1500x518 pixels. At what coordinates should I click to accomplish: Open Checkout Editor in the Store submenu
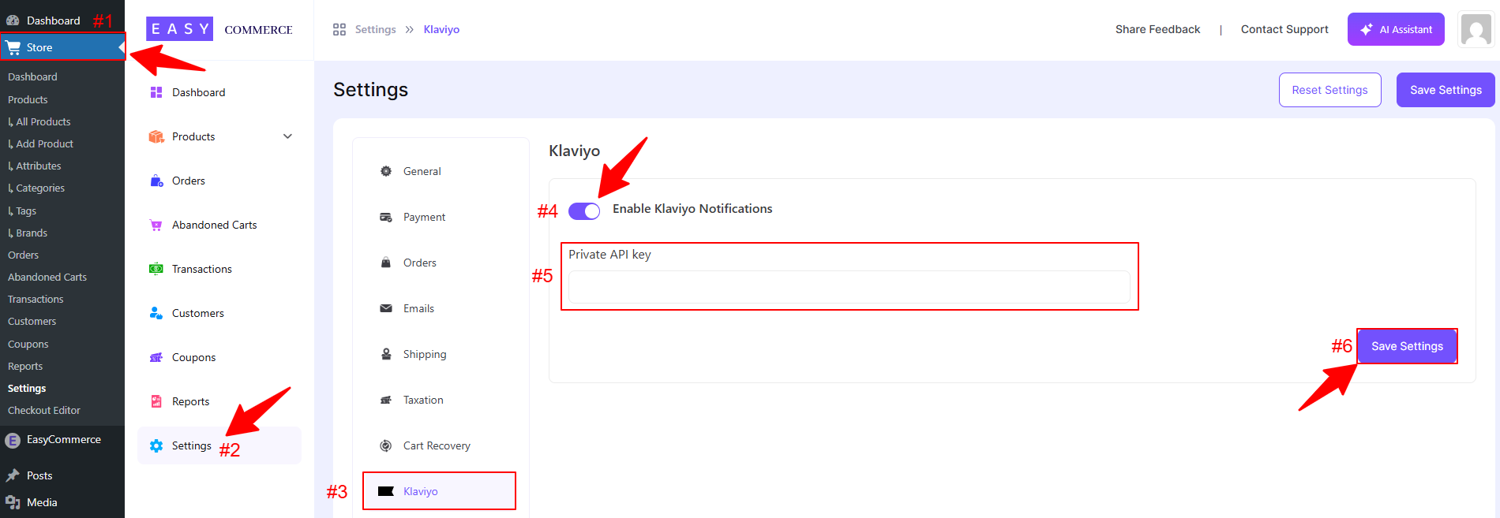(44, 410)
